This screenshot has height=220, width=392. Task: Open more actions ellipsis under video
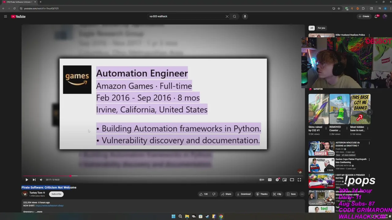point(302,194)
